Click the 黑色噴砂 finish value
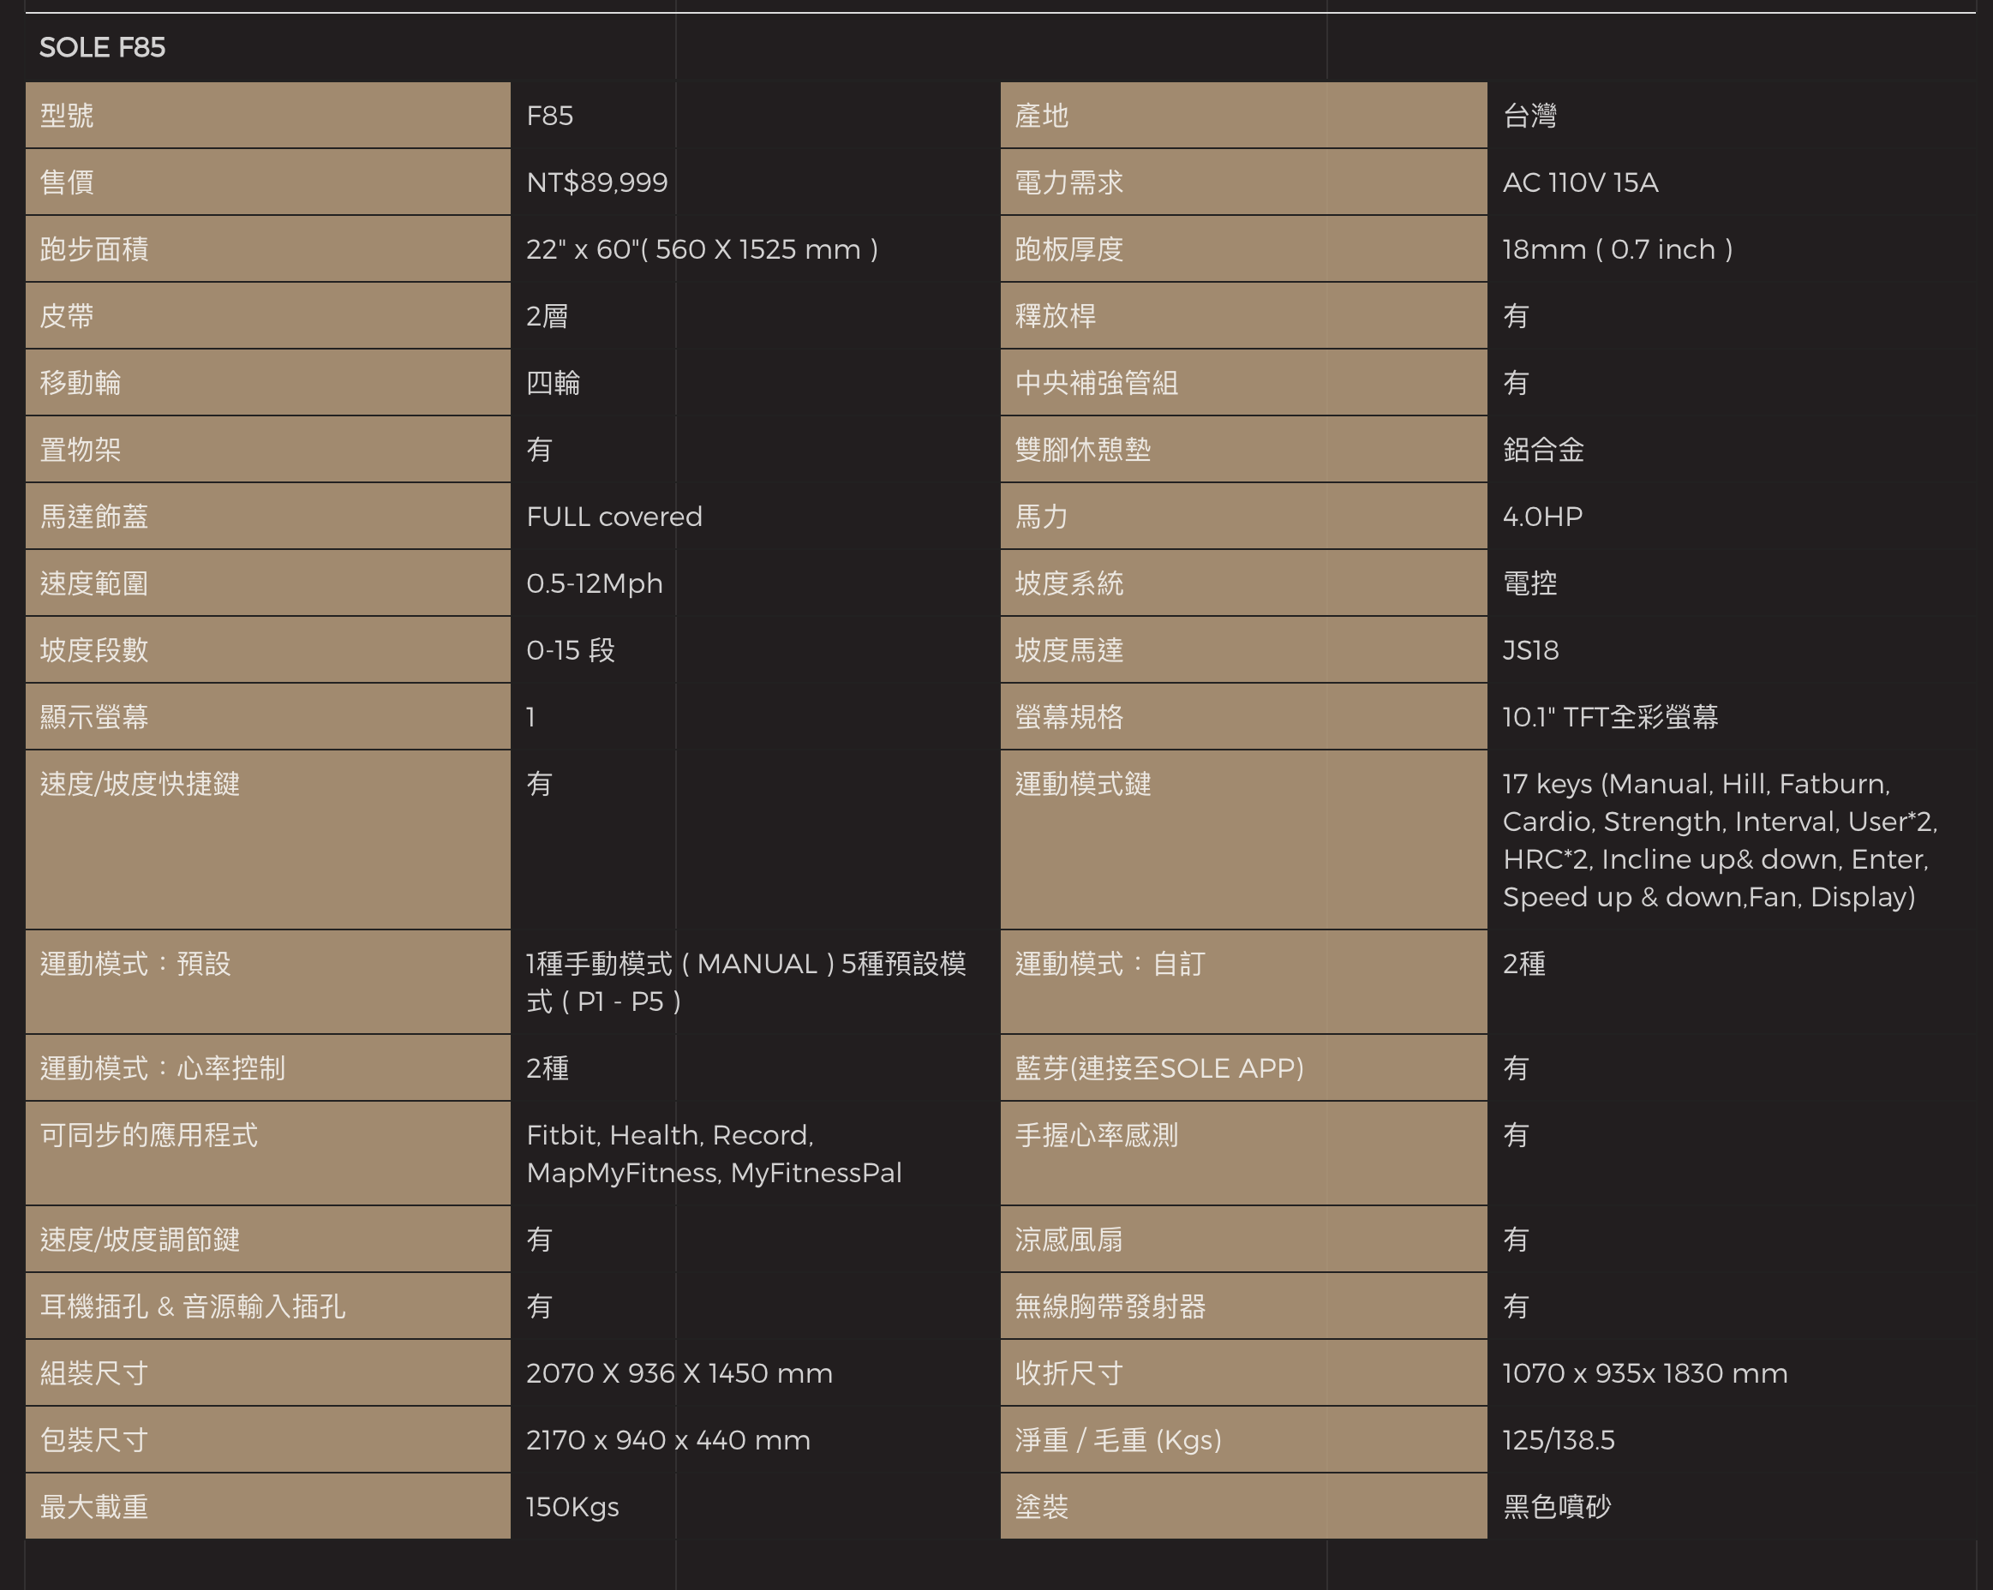This screenshot has height=1590, width=1993. point(1557,1508)
